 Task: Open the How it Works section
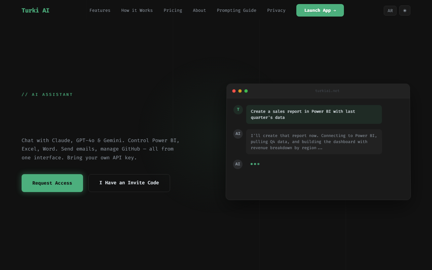137,10
